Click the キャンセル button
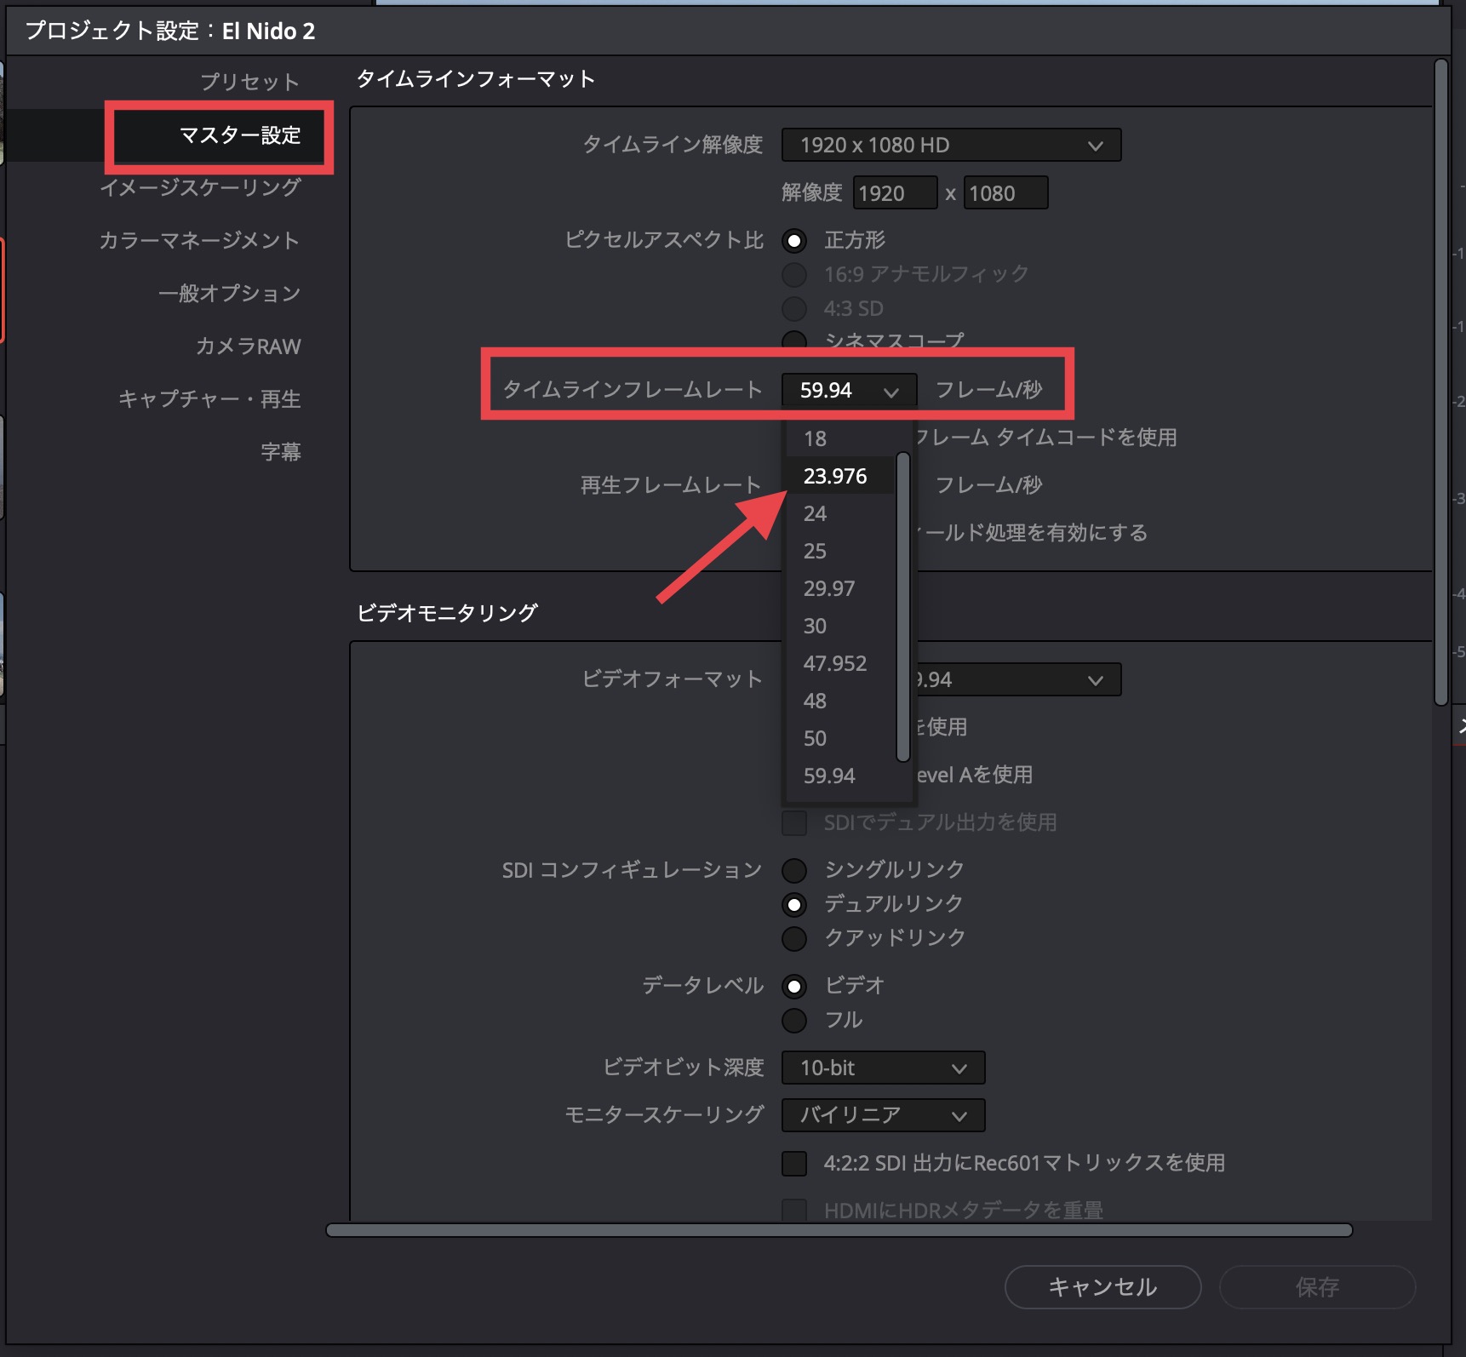The height and width of the screenshot is (1357, 1466). [x=1102, y=1286]
